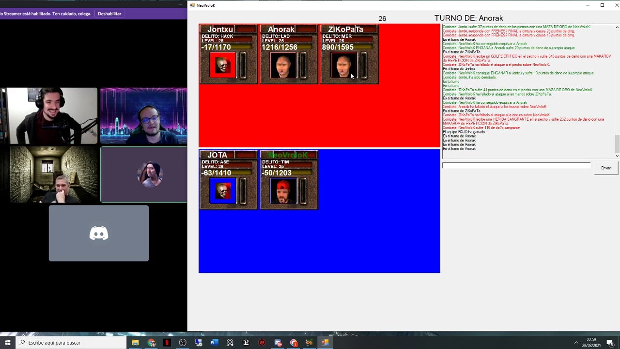Click the chat message input field
620x349 pixels.
[516, 166]
